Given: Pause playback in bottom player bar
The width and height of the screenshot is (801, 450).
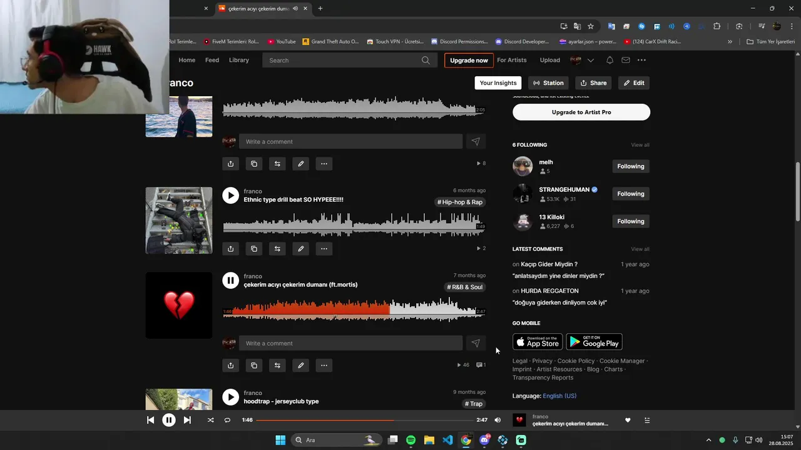Looking at the screenshot, I should (169, 420).
